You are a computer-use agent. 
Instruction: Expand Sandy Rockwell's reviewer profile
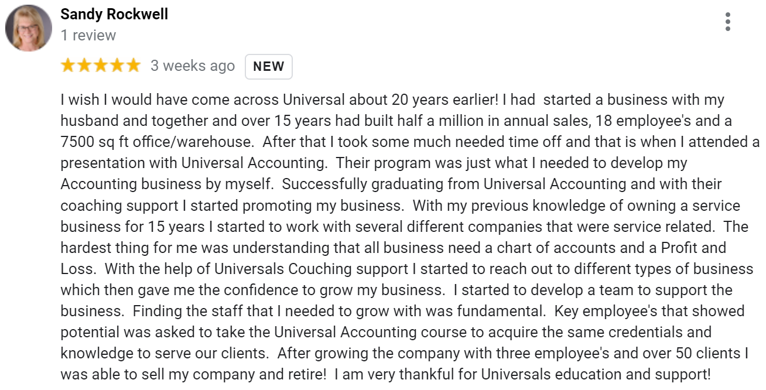point(113,14)
